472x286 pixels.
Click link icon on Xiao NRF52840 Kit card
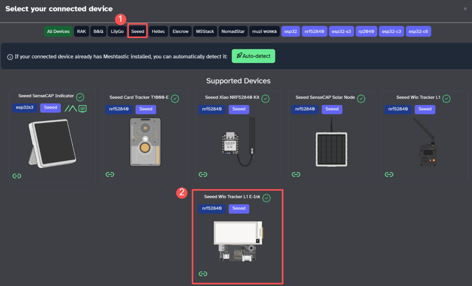[203, 175]
